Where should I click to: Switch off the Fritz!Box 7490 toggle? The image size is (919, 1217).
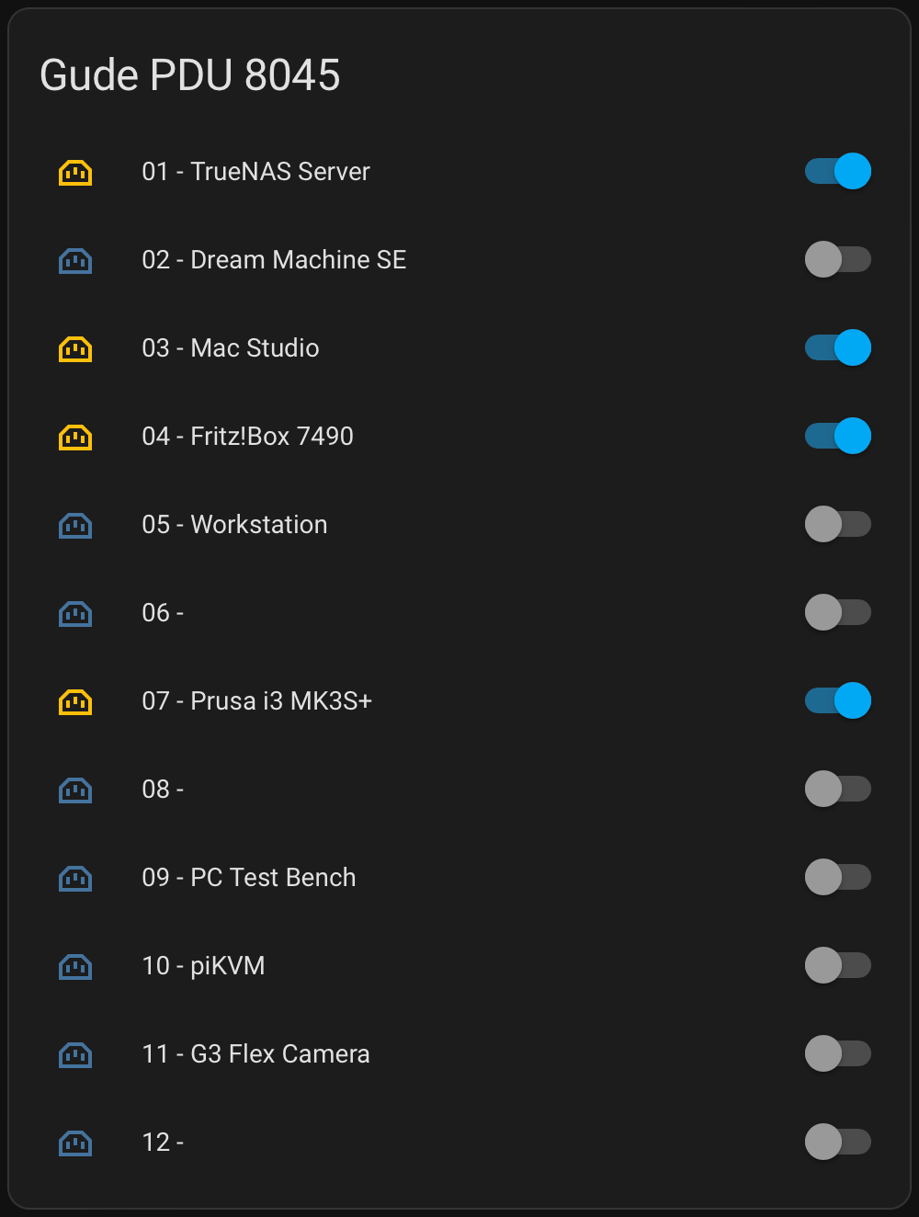click(837, 436)
